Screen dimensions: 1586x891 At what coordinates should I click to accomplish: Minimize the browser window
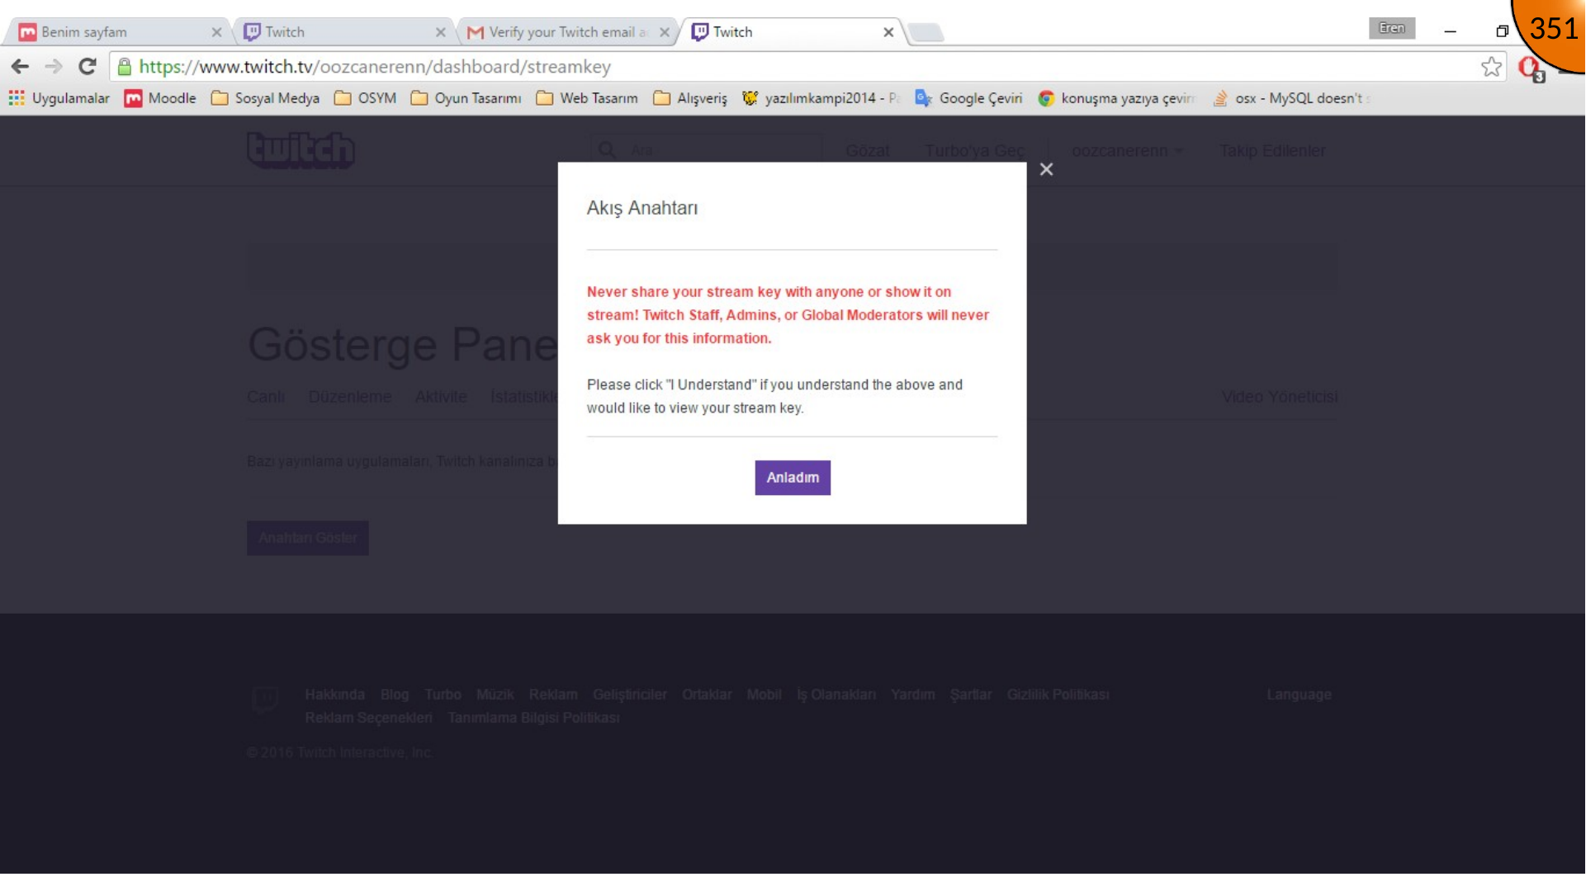[1450, 31]
